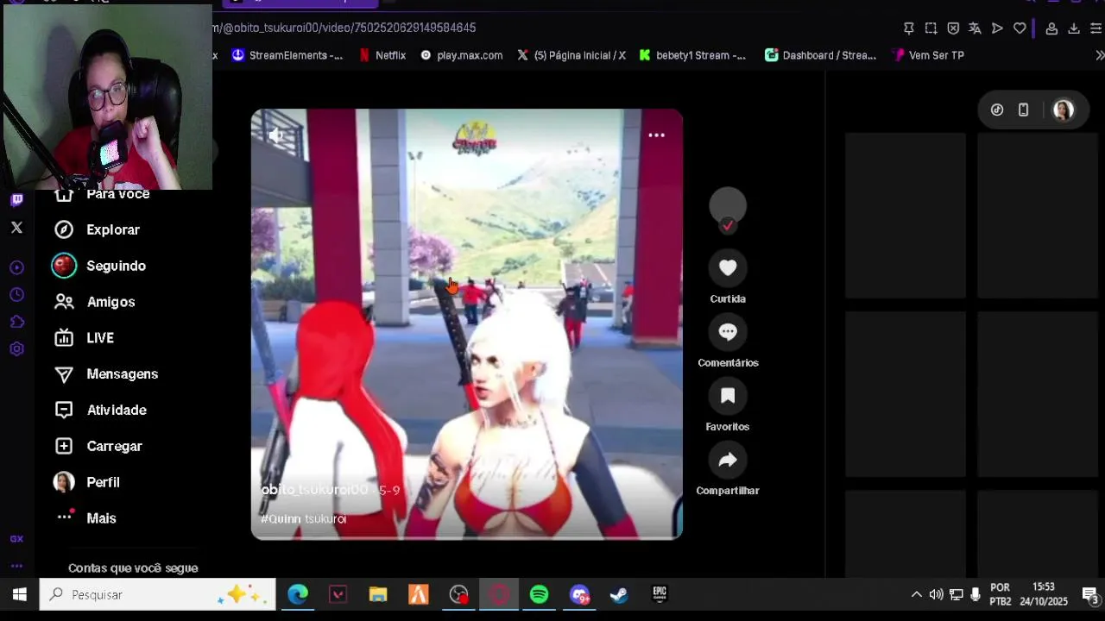Viewport: 1105px width, 621px height.
Task: Click the get-app phone icon
Action: click(x=1023, y=110)
